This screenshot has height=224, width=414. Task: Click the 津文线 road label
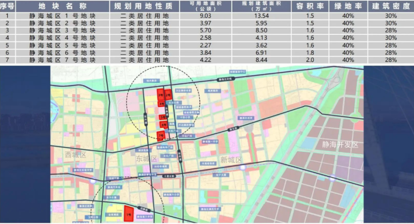[233, 129]
